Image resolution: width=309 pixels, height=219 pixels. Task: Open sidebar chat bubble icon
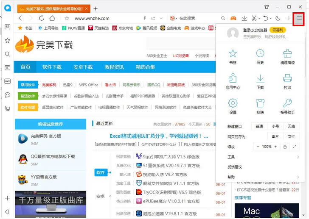[x=8, y=95]
